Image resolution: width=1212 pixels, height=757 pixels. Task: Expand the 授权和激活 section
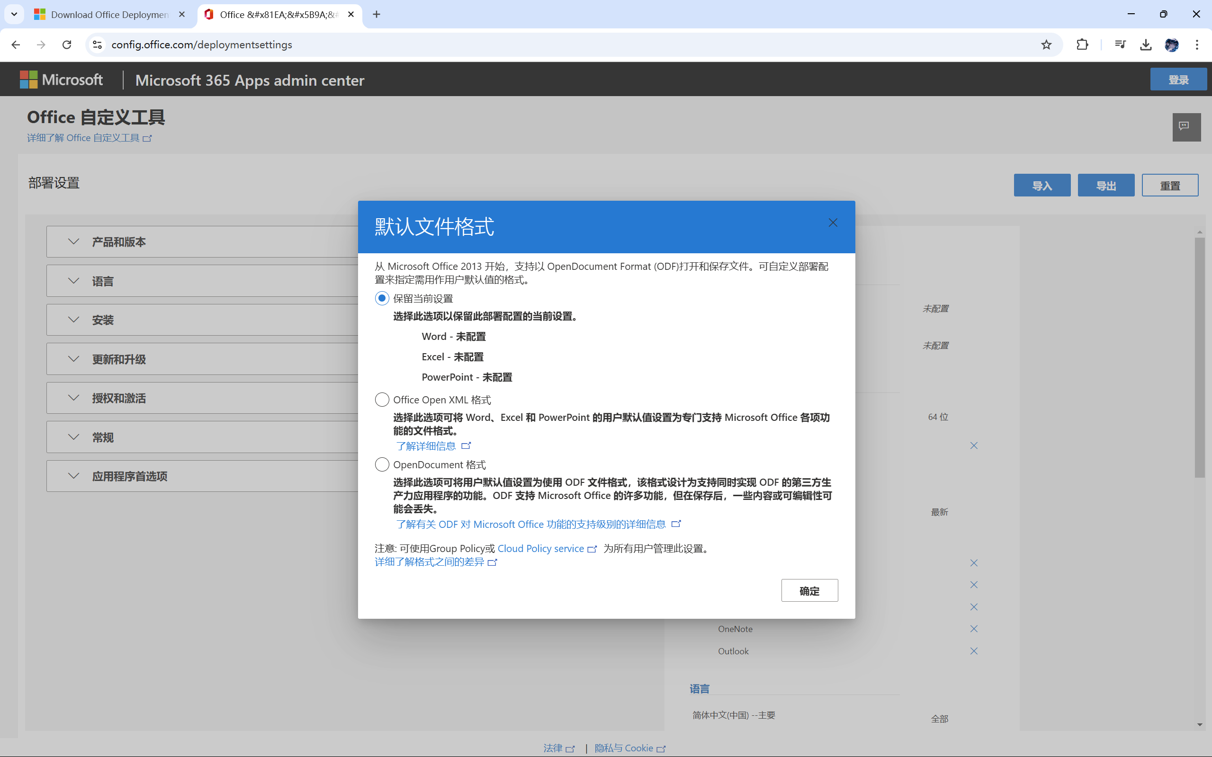(x=202, y=398)
